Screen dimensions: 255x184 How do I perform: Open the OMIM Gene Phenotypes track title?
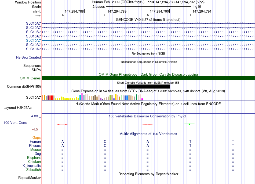148,74
